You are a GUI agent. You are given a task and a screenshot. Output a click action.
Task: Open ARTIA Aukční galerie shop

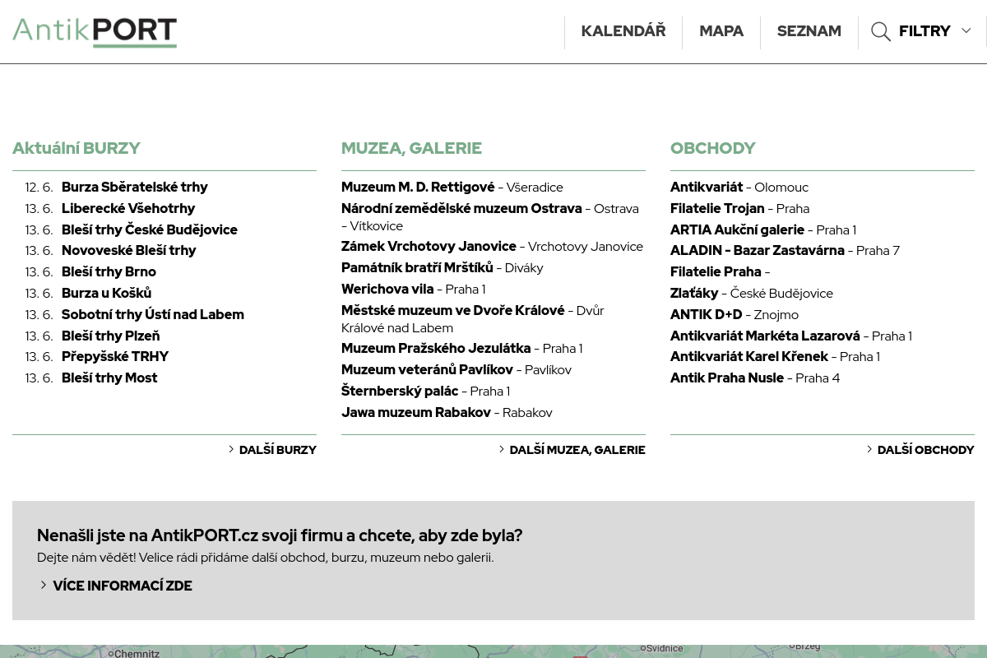point(737,229)
